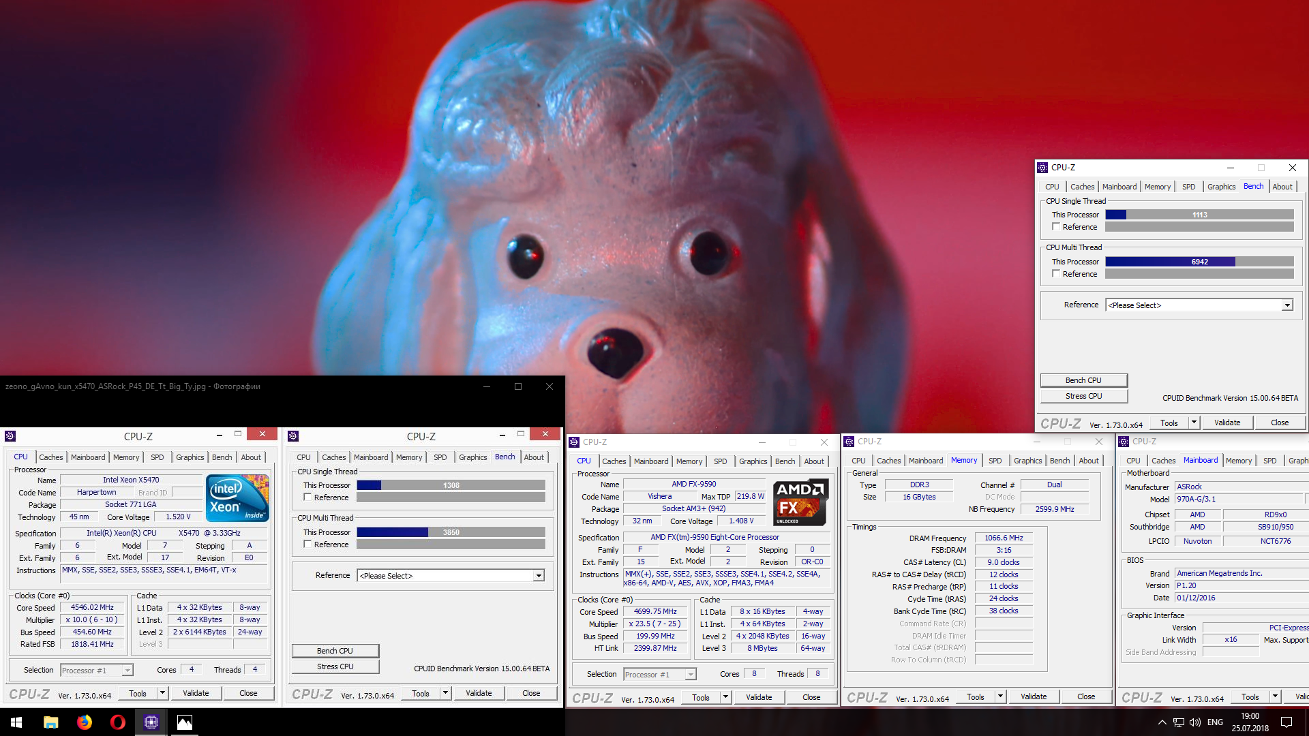Show hidden tray icons chevron
Screen dimensions: 1309x736
pos(1162,722)
